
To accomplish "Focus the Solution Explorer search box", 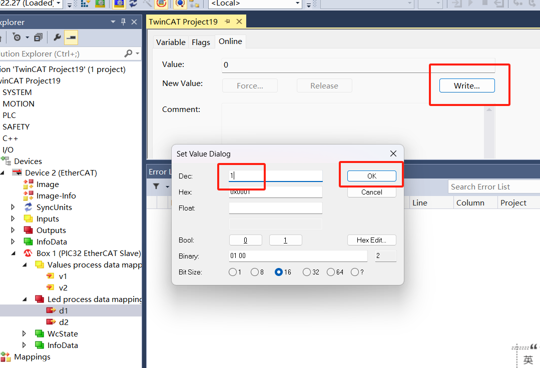I will (61, 53).
